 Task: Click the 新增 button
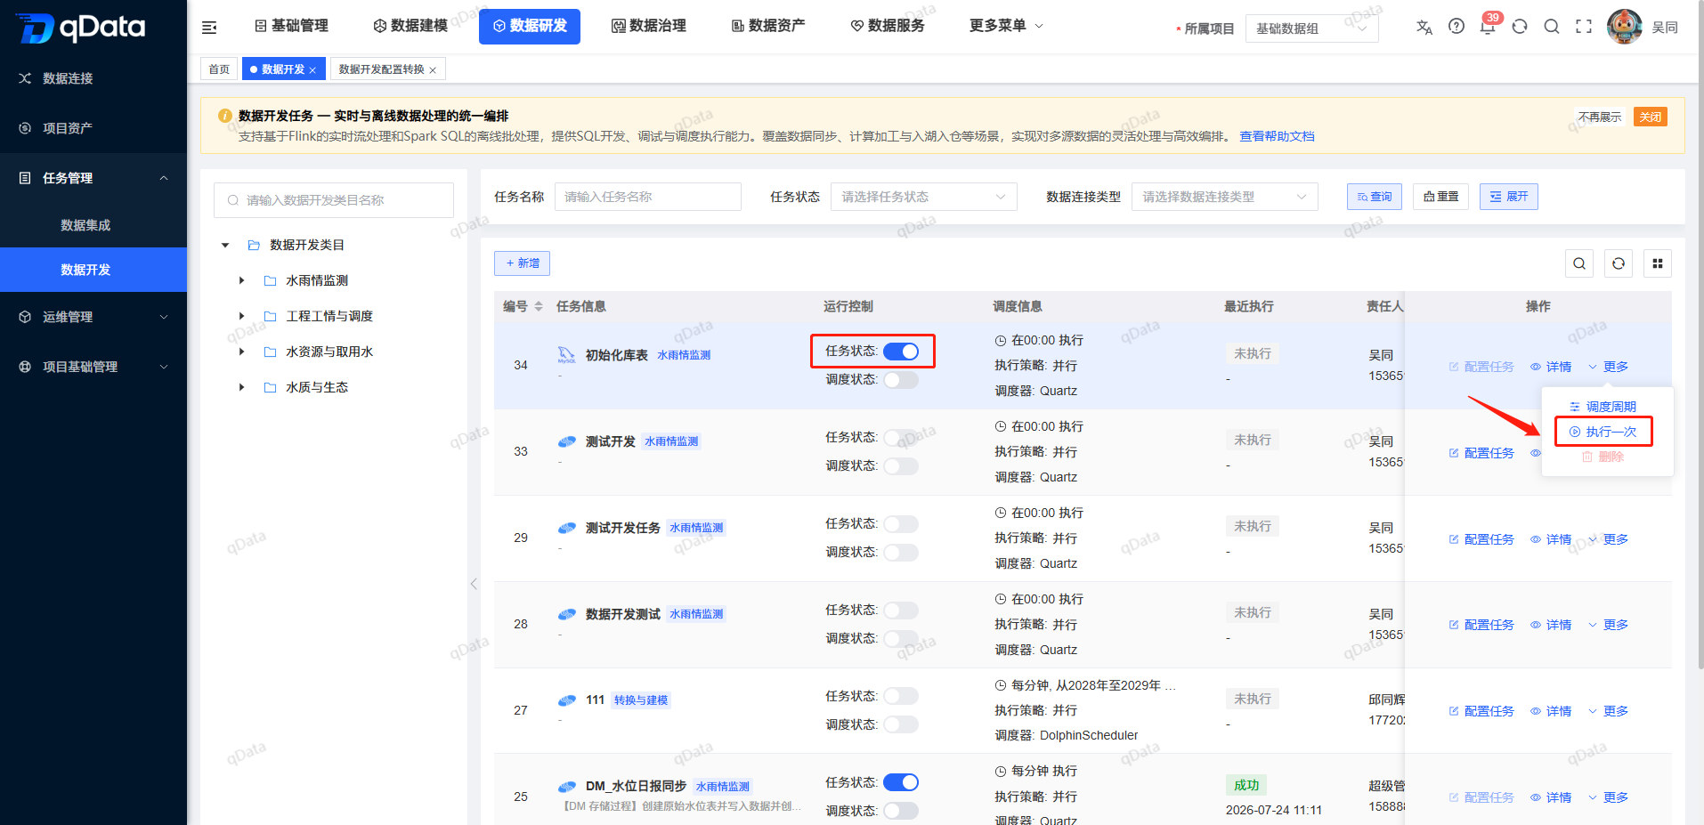[x=523, y=263]
